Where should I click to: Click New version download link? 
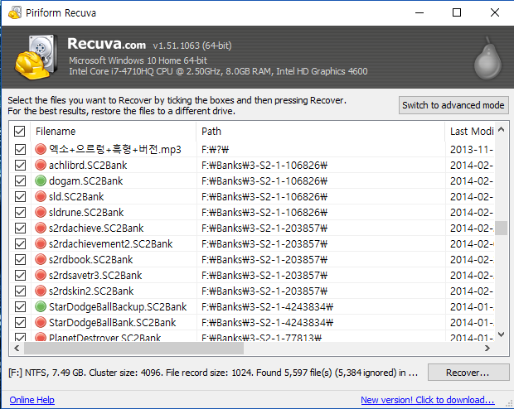pos(428,400)
